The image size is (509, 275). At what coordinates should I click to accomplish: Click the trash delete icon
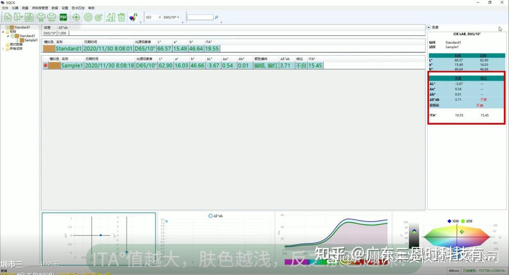pyautogui.click(x=121, y=17)
